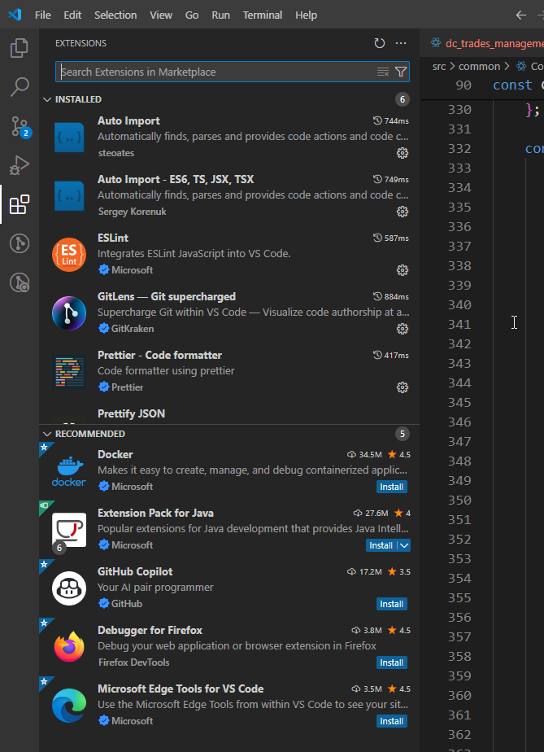The image size is (544, 752).
Task: Click the src breadcrumb segment
Action: [439, 66]
